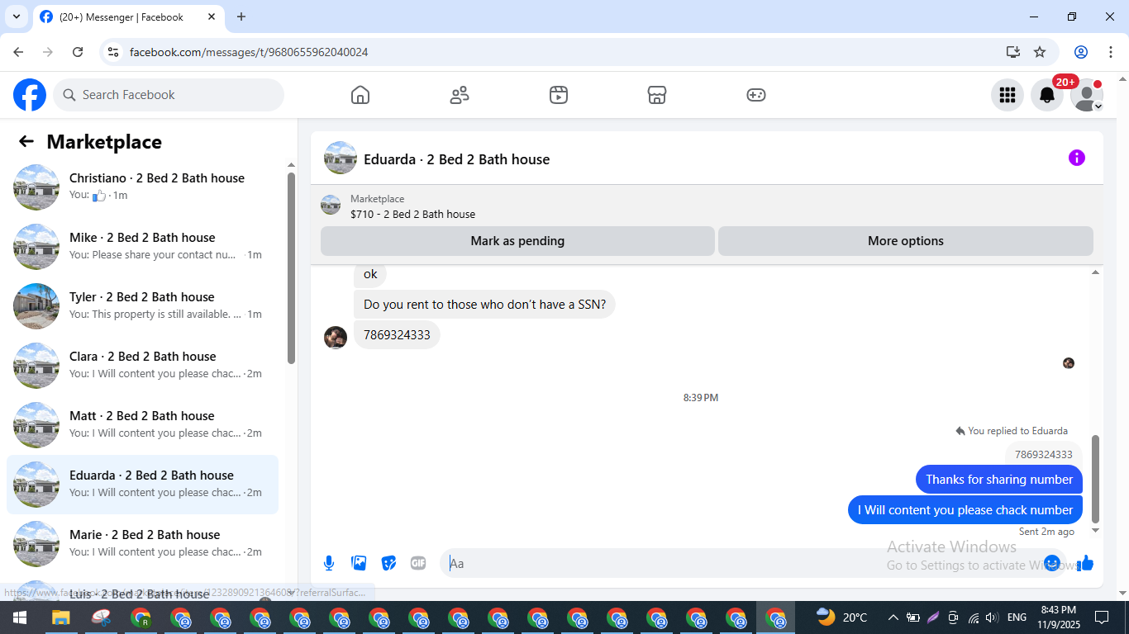
Task: Click the address bar URL
Action: click(x=249, y=52)
